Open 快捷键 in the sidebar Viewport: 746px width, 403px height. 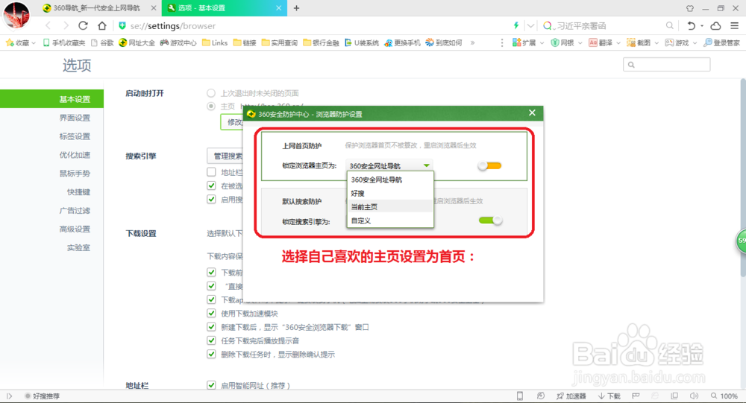coord(78,192)
